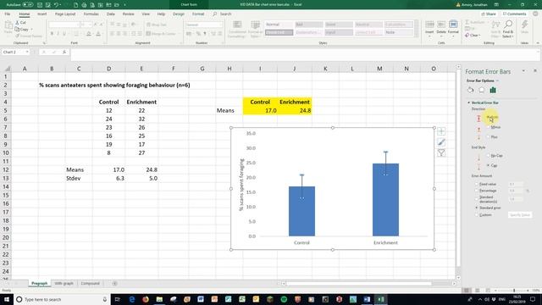Click the Comments button
Image resolution: width=542 pixels, height=305 pixels.
515,14
